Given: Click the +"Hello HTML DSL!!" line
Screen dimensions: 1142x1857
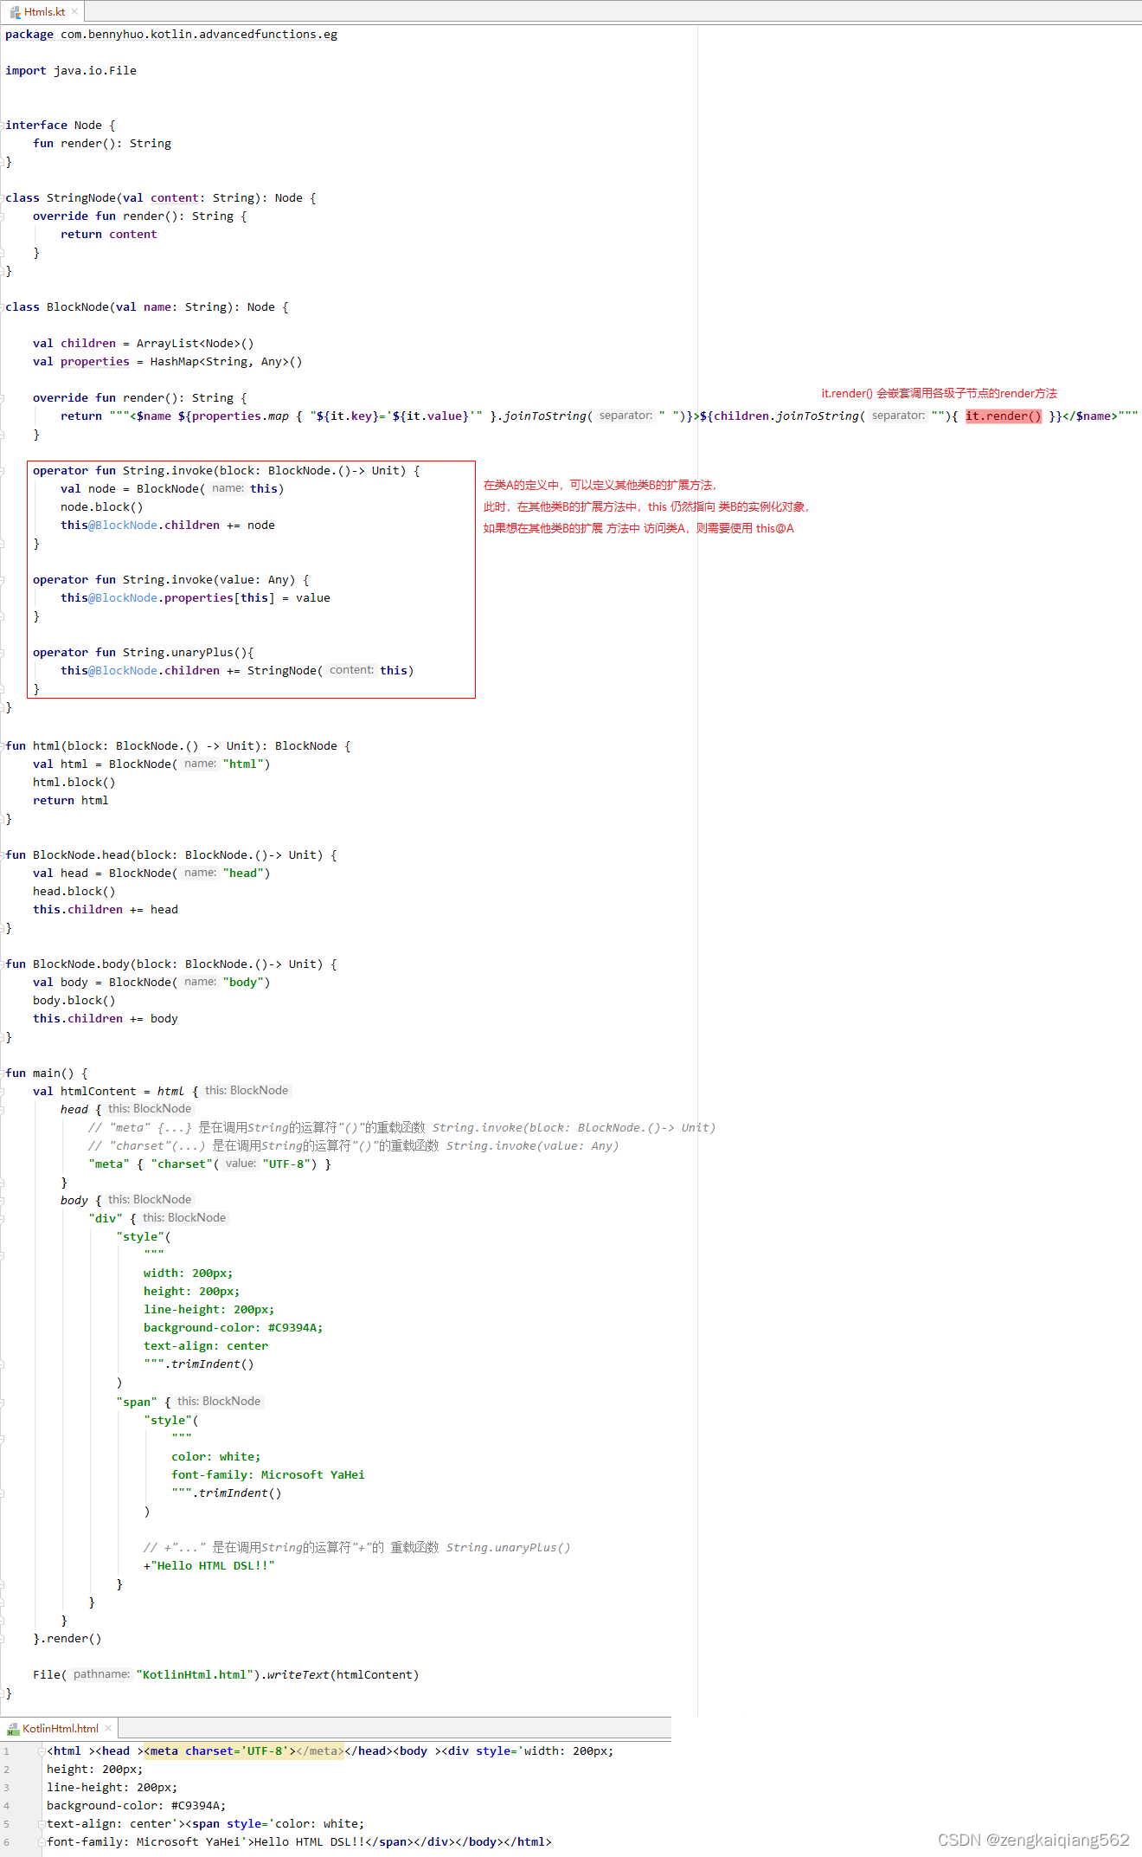Looking at the screenshot, I should coord(209,1566).
